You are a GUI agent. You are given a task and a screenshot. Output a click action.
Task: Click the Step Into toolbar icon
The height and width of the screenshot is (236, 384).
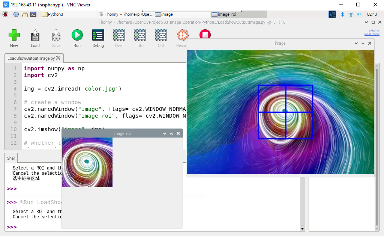(x=140, y=35)
